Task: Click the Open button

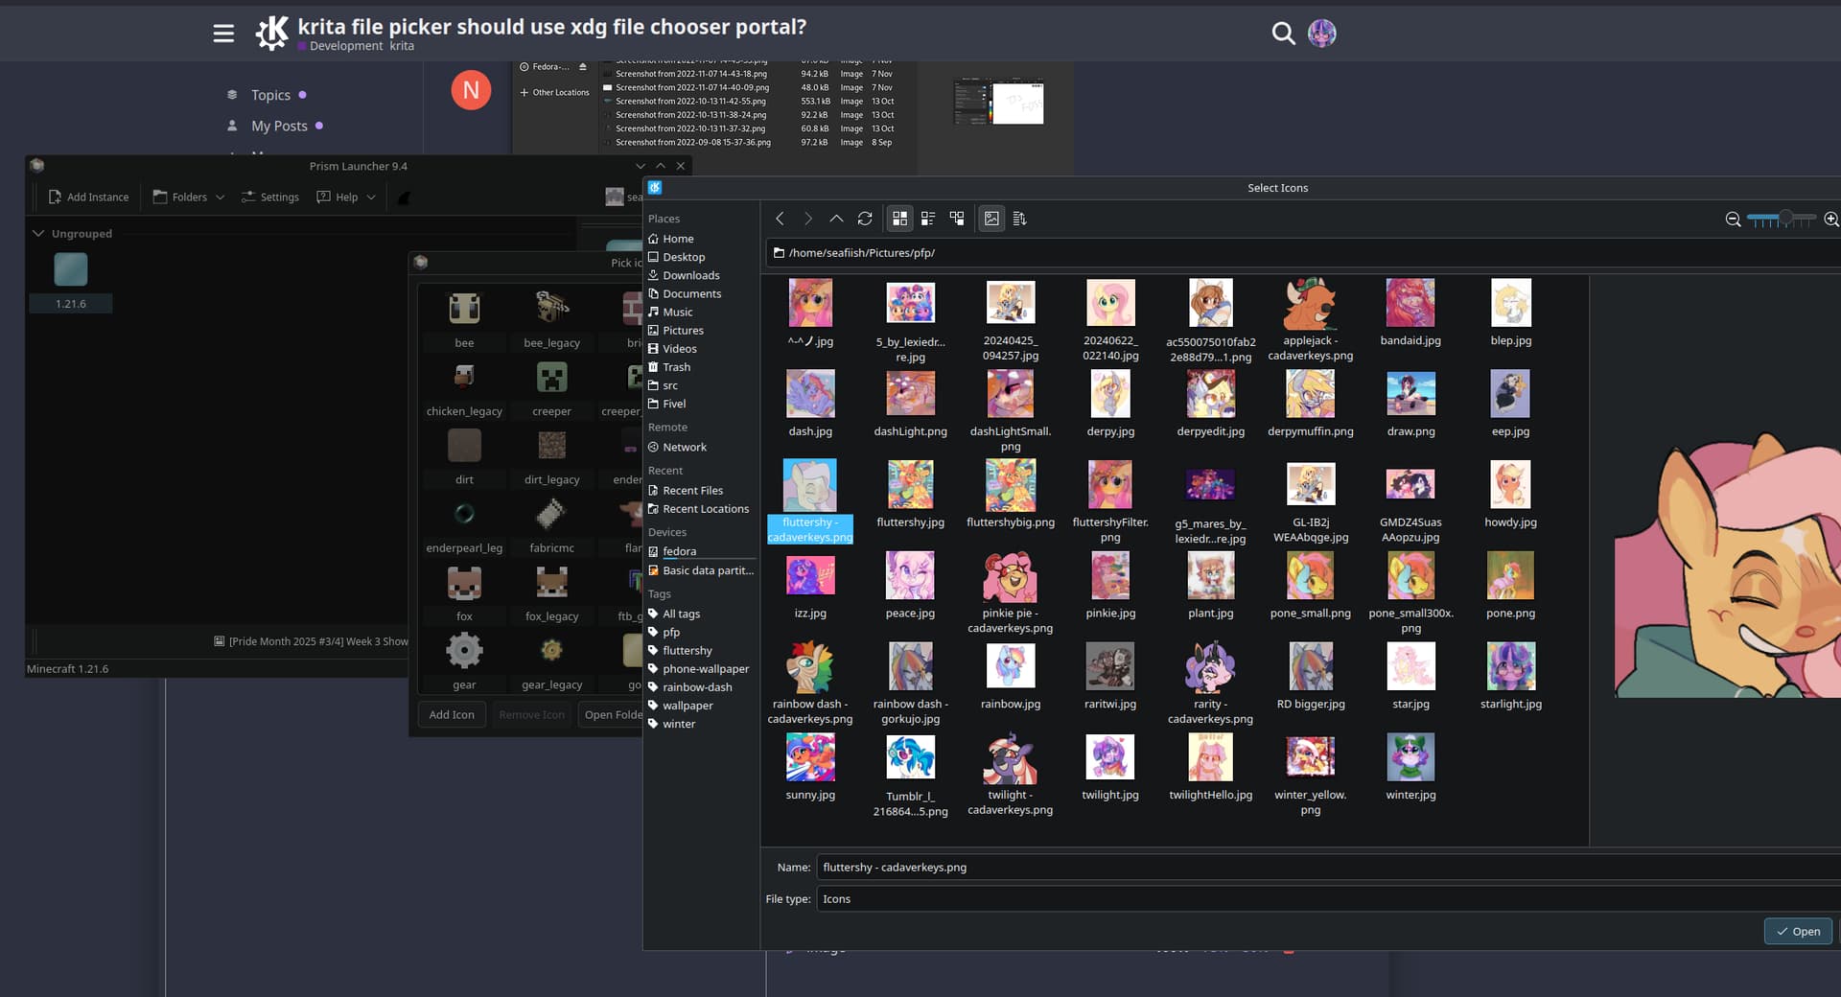Action: point(1798,931)
